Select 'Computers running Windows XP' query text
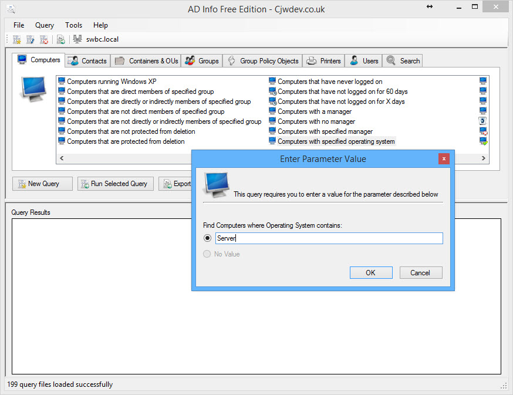Screen dimensions: 513x395 [112, 81]
